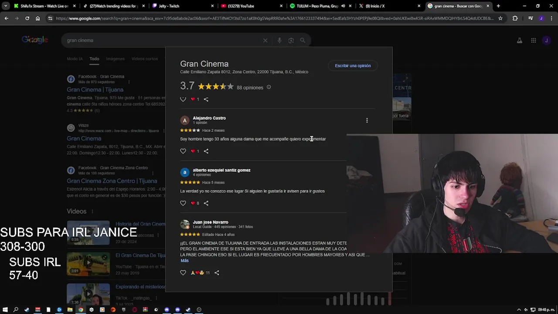
Task: Reload the page
Action: pos(27,18)
